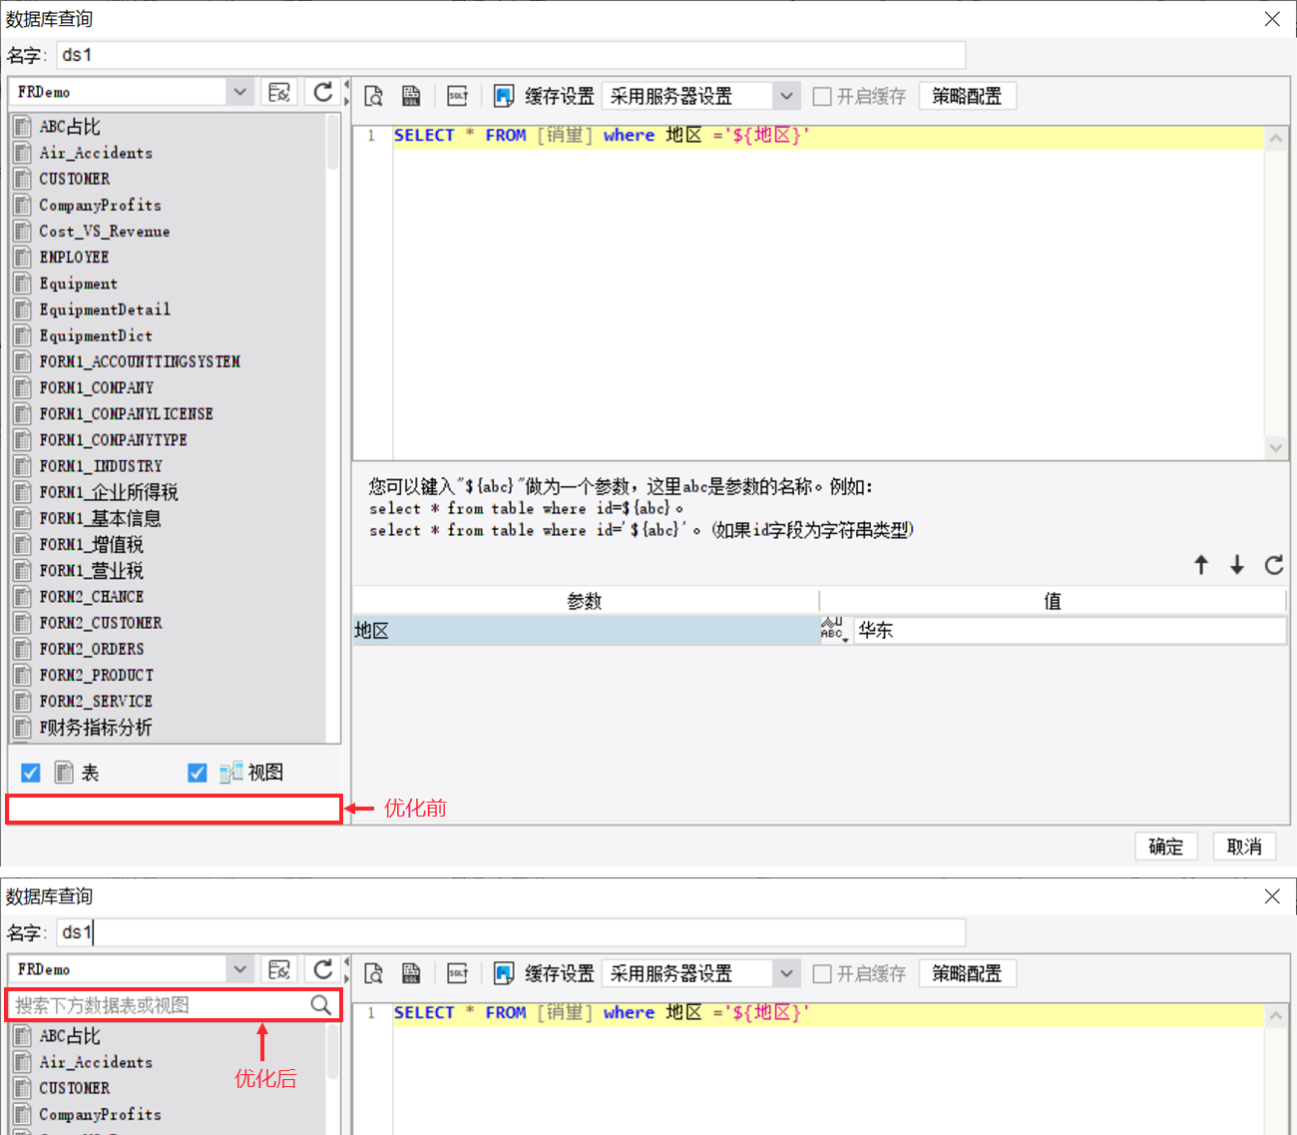The width and height of the screenshot is (1297, 1135).
Task: Open the 采用服务器设置 dropdown in lower dialog
Action: pos(786,973)
